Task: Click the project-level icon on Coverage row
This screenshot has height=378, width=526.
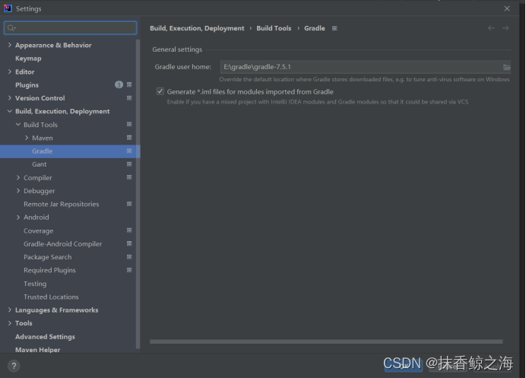Action: pyautogui.click(x=129, y=230)
